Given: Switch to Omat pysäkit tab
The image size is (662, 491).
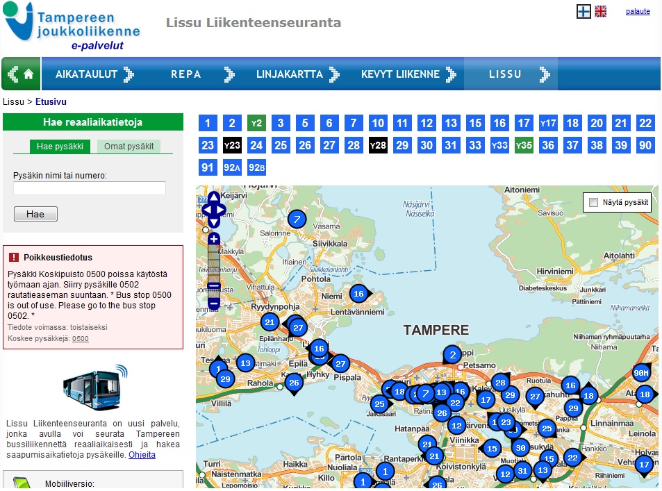Looking at the screenshot, I should coord(129,147).
